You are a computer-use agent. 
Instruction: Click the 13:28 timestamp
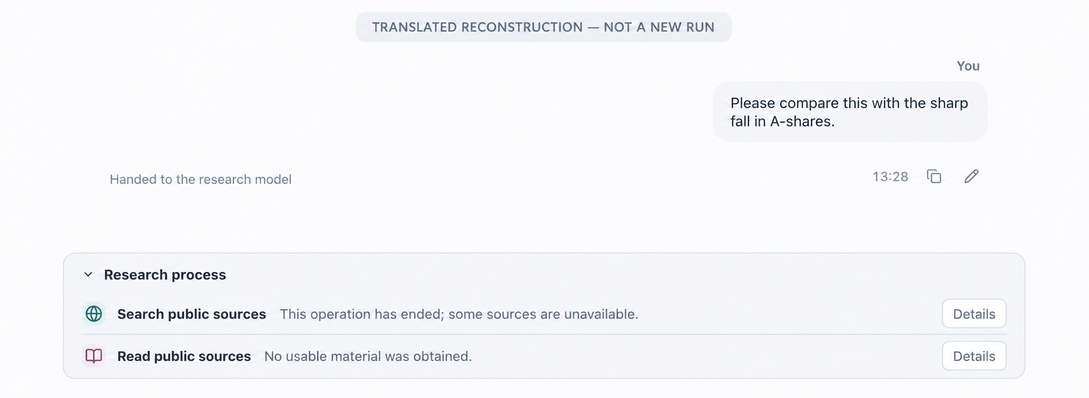890,177
